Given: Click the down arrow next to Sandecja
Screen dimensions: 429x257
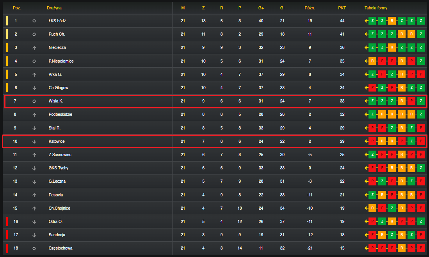Looking at the screenshot, I should click(x=34, y=235).
